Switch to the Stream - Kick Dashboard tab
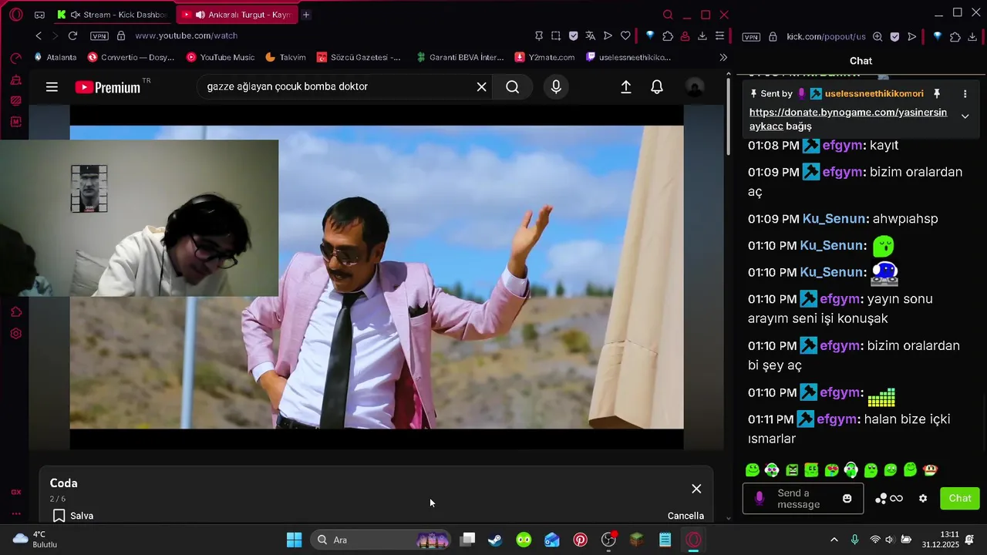This screenshot has height=555, width=987. 113,15
